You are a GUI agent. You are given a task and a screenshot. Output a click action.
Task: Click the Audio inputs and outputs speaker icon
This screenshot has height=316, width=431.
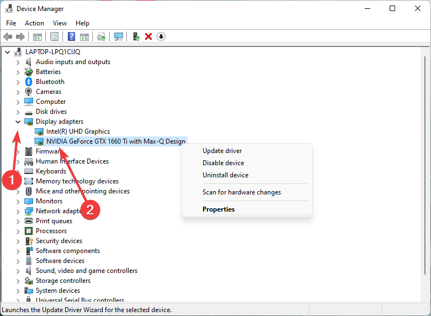pyautogui.click(x=28, y=62)
